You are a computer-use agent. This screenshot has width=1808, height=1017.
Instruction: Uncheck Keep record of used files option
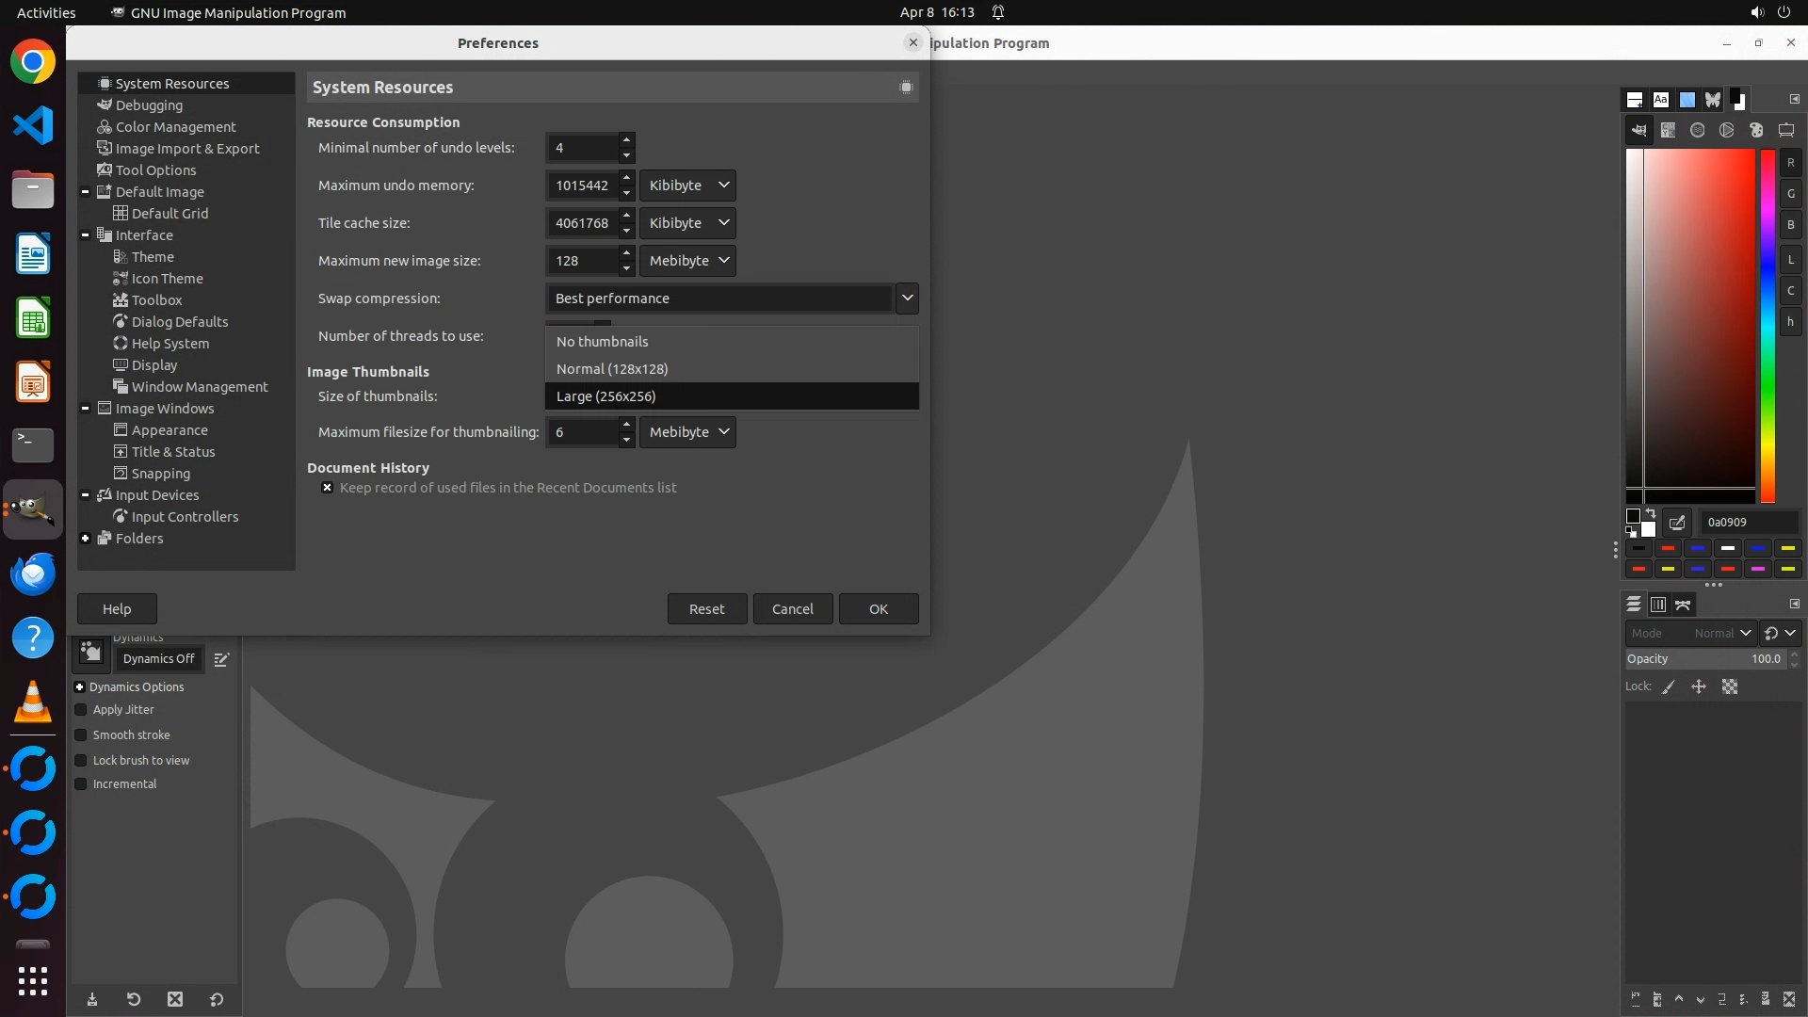pos(327,488)
